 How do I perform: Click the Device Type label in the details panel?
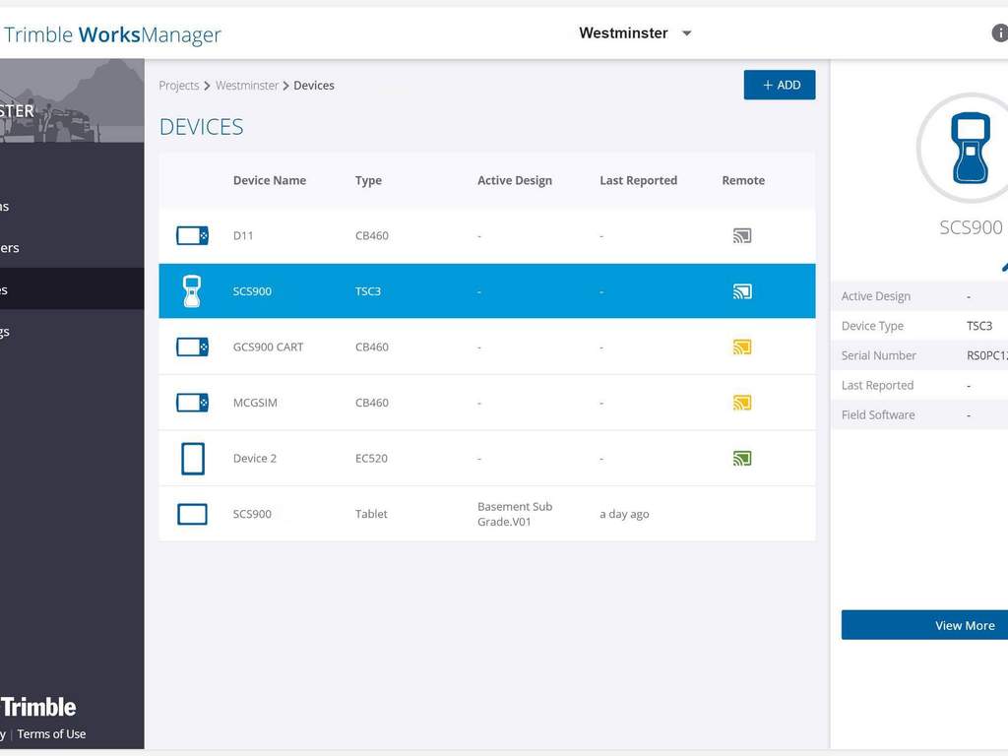[x=872, y=326]
